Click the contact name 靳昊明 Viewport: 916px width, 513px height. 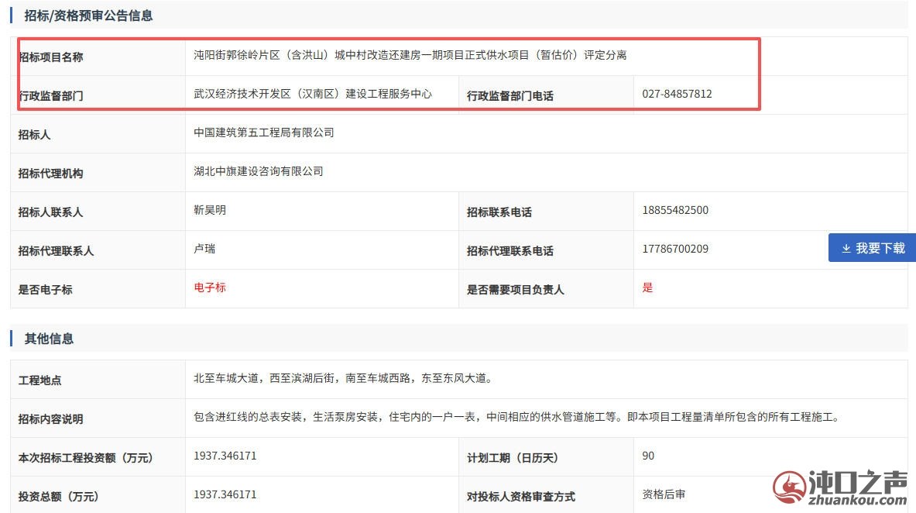210,210
